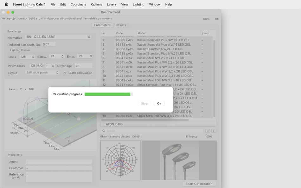
Task: Click Ok in the progress dialog
Action: [159, 103]
